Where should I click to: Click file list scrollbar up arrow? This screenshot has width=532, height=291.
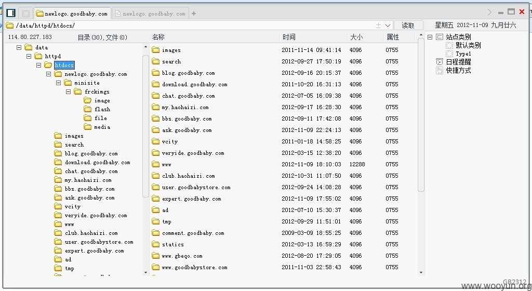[421, 35]
